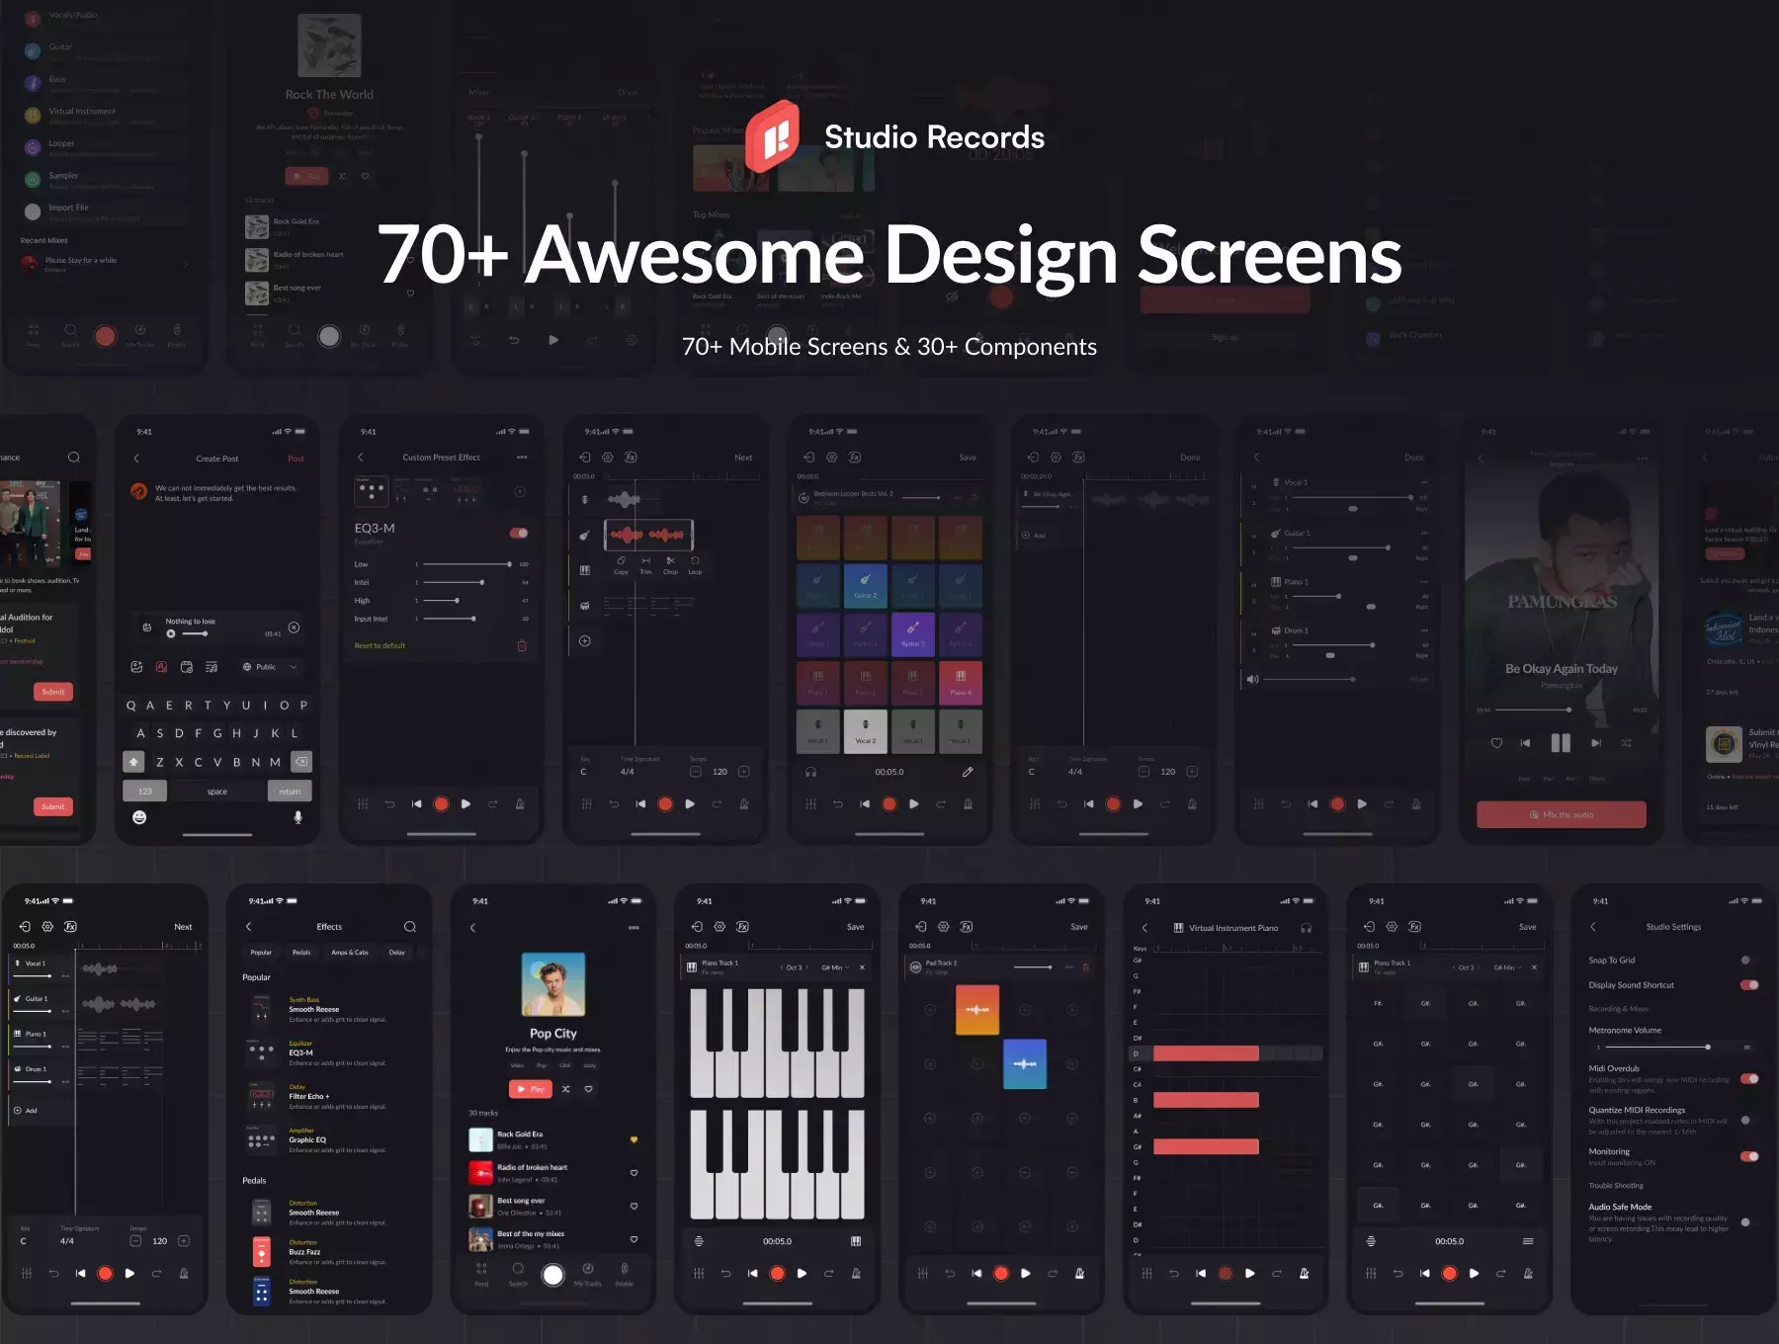The width and height of the screenshot is (1779, 1344).
Task: Trigger the Guitar 2 looper pad
Action: point(865,584)
